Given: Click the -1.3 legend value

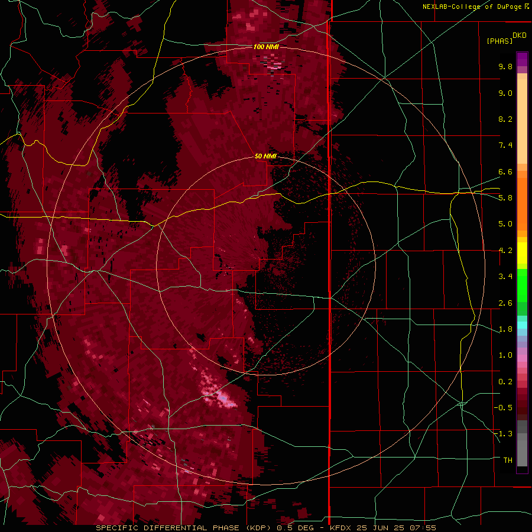Looking at the screenshot, I should pos(503,434).
